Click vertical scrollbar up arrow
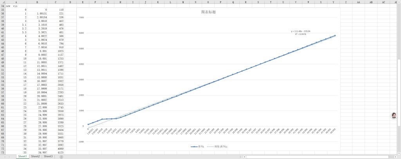401x159 pixels. pyautogui.click(x=399, y=2)
